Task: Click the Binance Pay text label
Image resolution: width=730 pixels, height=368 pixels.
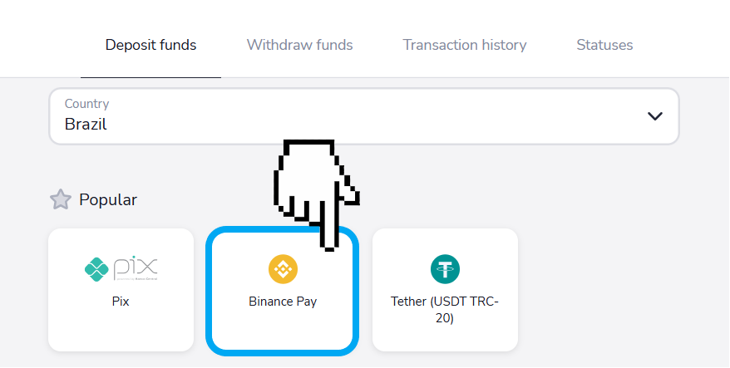Action: coord(283,302)
